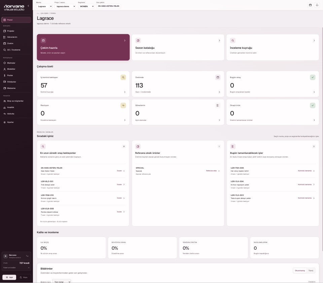Click İncele for LGR-ELB-008
The height and width of the screenshot is (283, 323).
(x=121, y=212)
